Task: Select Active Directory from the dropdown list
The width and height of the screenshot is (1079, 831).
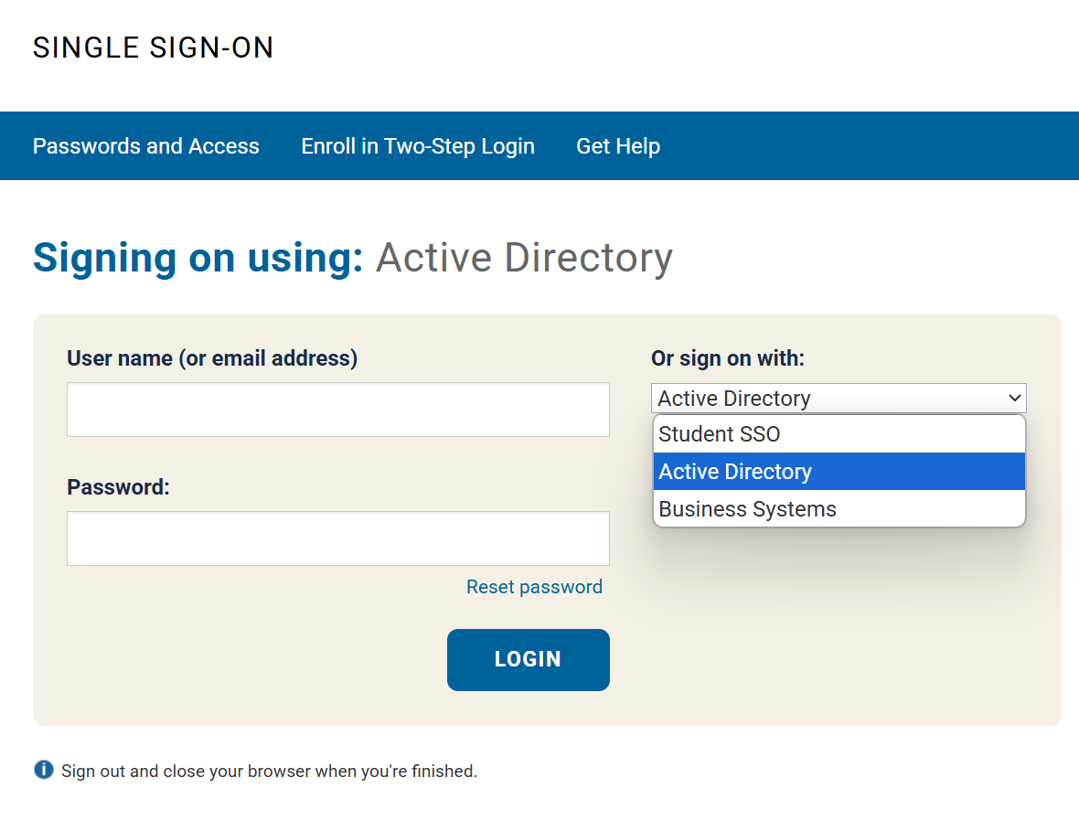Action: point(734,471)
